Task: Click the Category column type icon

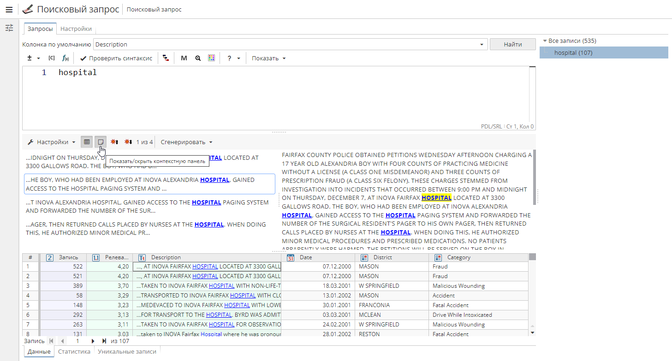Action: (x=438, y=257)
